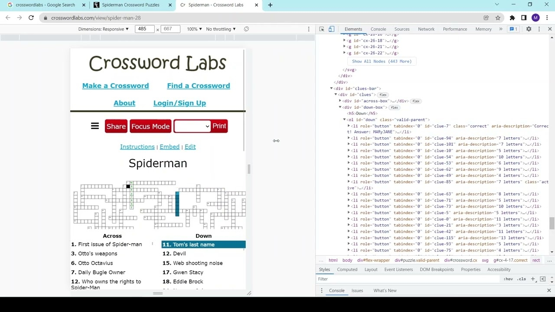Click the issues counter badge
The width and height of the screenshot is (555, 312).
(514, 29)
